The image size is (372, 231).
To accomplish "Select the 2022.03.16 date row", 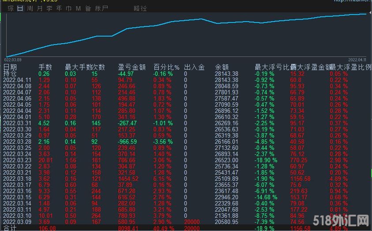I will (x=17, y=191).
